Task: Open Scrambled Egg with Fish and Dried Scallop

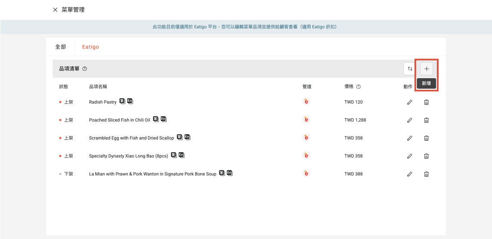Action: click(131, 138)
